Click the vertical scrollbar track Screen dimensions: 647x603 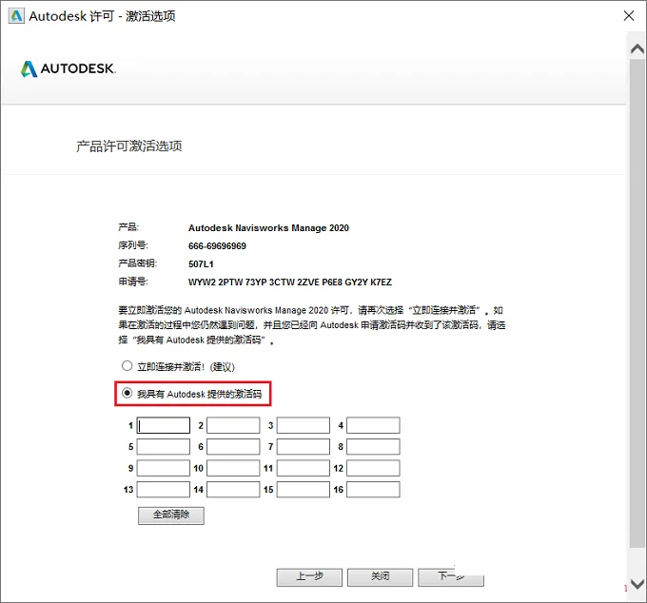coord(637,303)
